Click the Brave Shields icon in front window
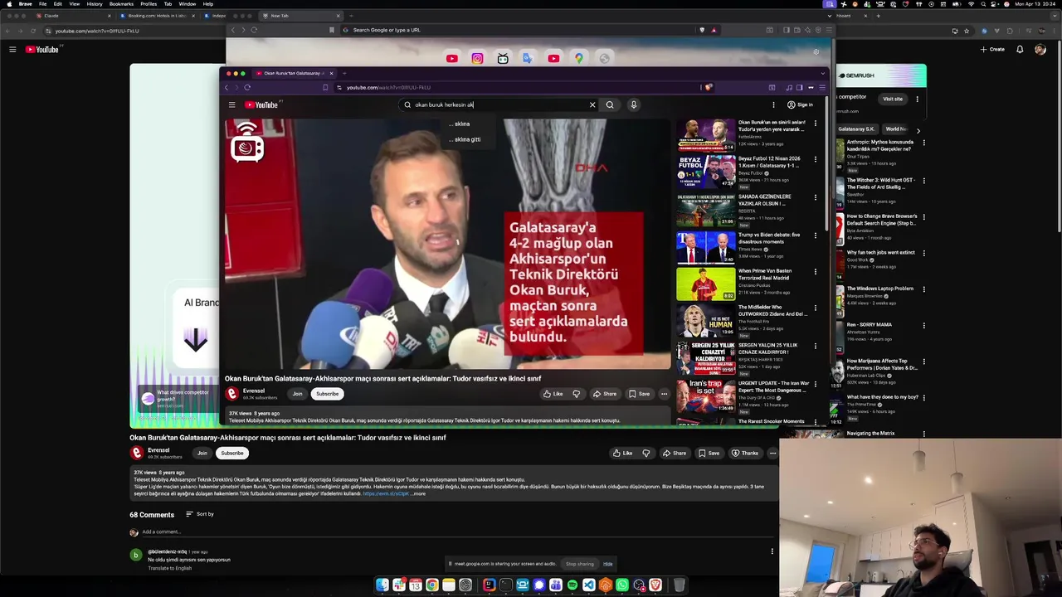The height and width of the screenshot is (597, 1062). coord(708,87)
